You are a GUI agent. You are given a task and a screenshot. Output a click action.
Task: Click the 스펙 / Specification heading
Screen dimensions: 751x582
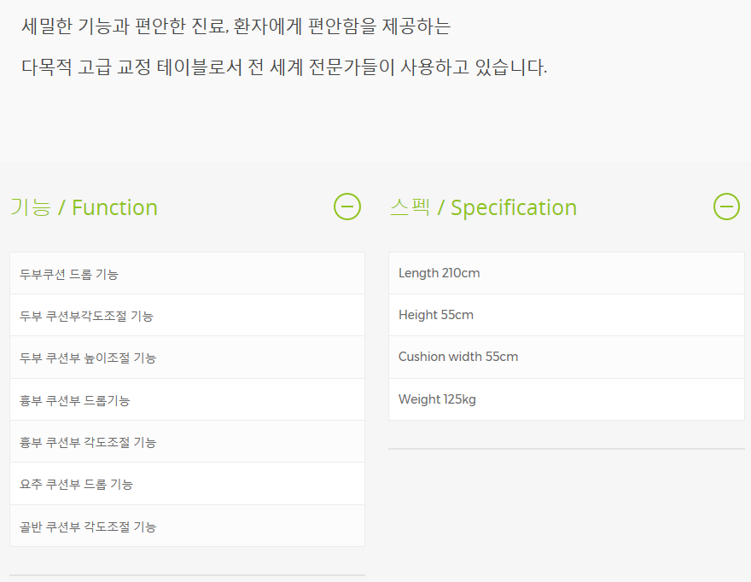(x=483, y=207)
